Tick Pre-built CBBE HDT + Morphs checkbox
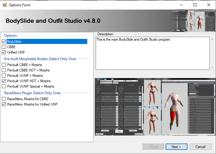This screenshot has height=154, width=216. [4, 70]
